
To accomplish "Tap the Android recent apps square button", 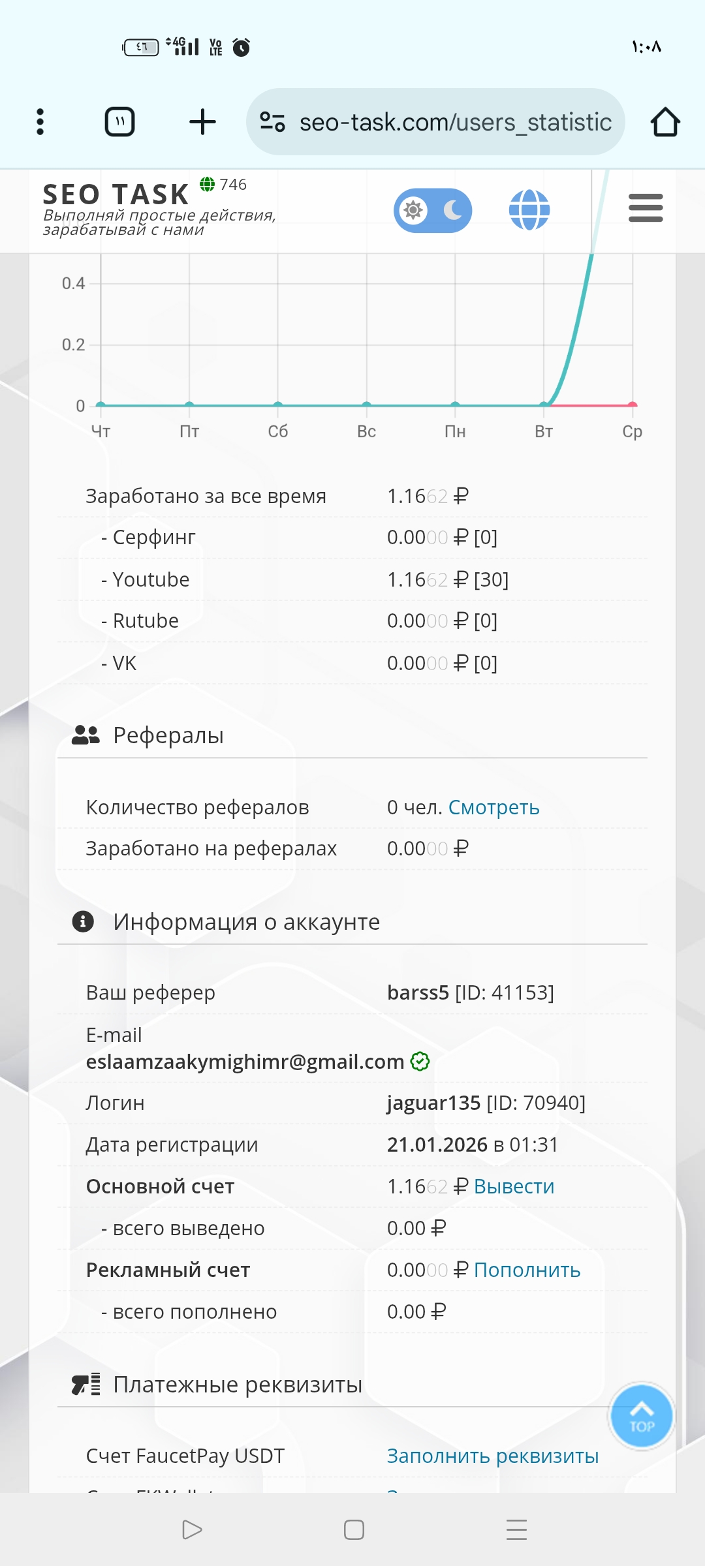I will pos(354,1529).
